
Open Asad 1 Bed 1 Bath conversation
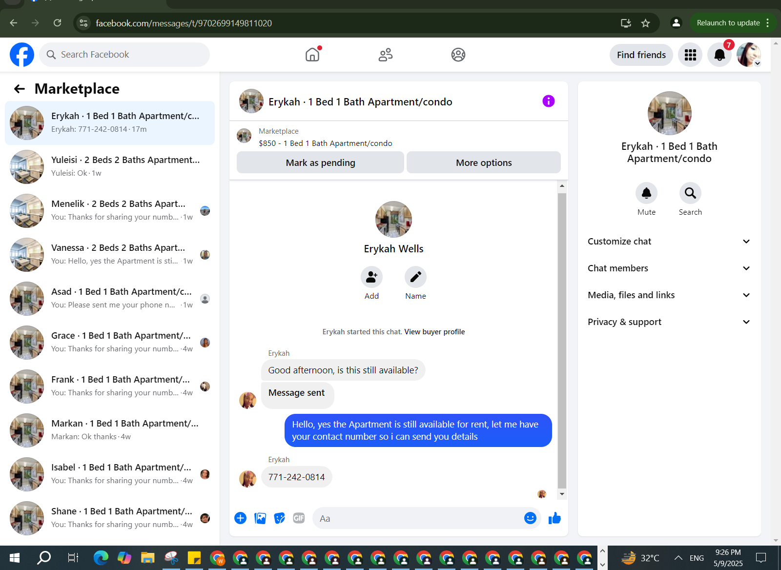pyautogui.click(x=110, y=299)
